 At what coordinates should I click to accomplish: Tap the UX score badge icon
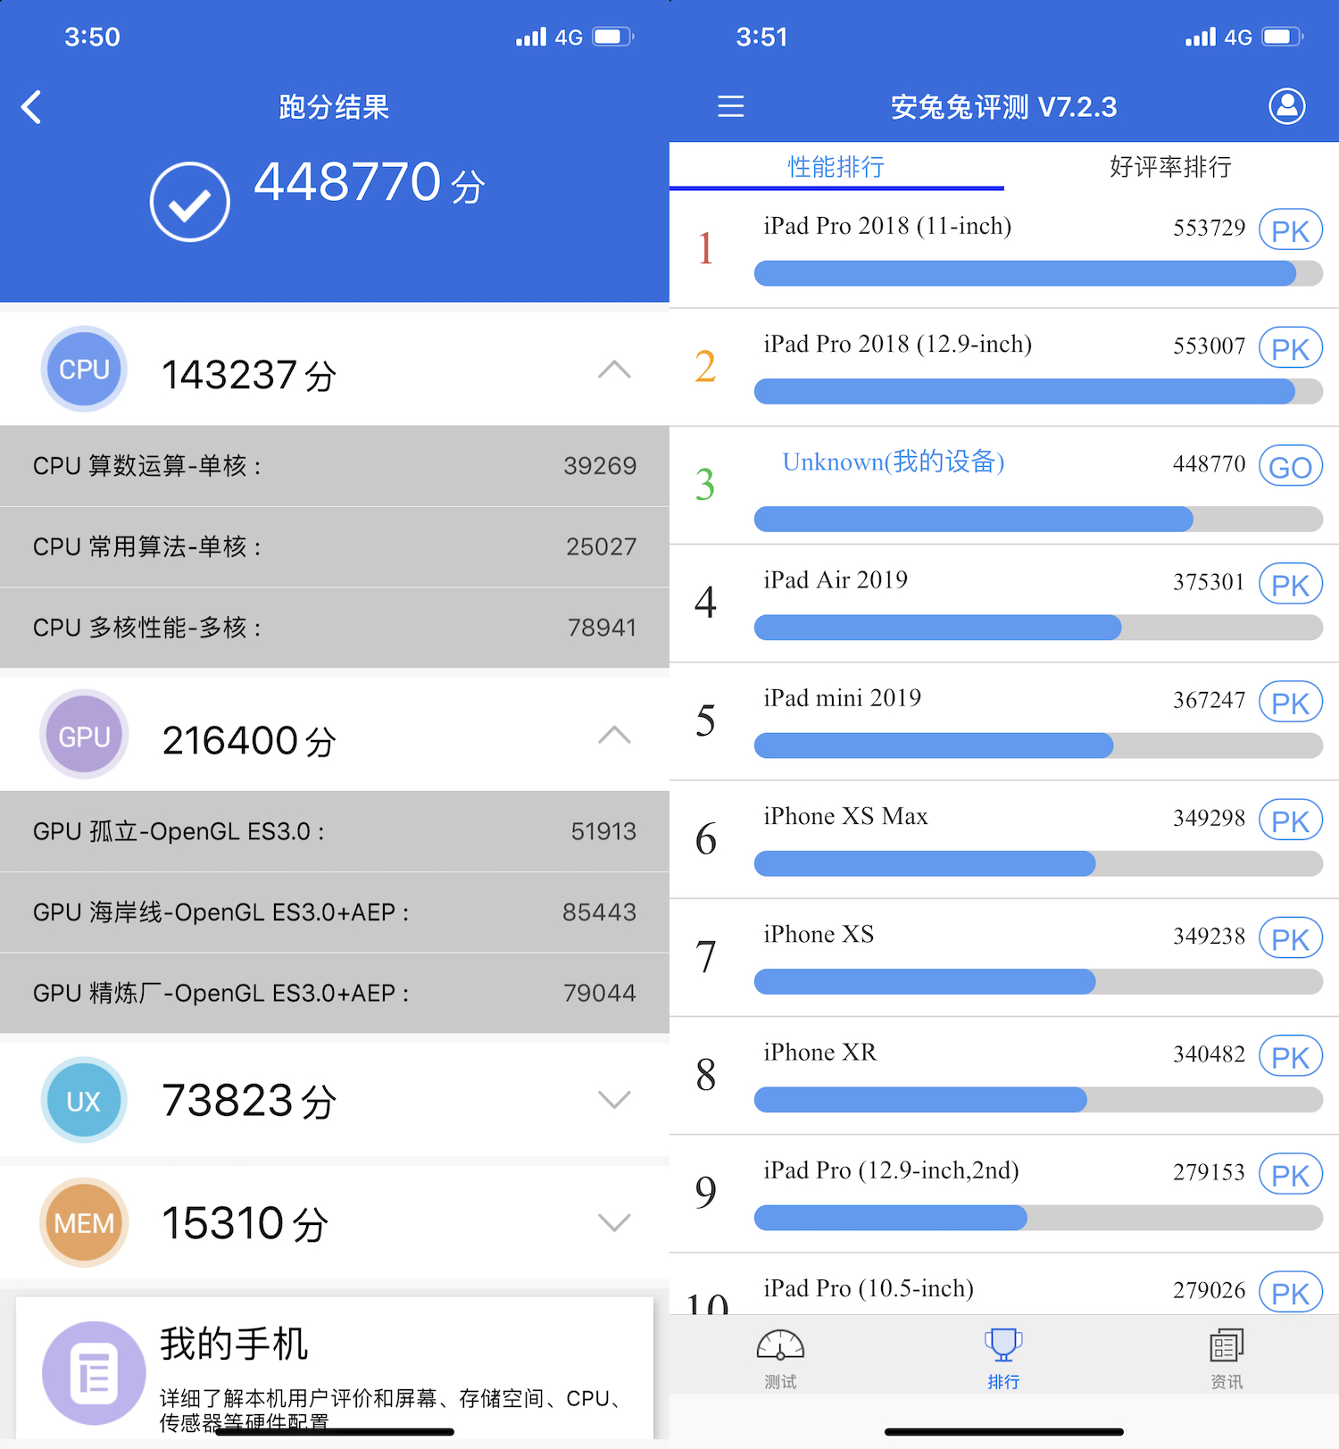[x=84, y=1100]
